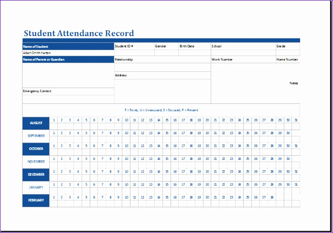Image resolution: width=333 pixels, height=233 pixels.
Task: Select day 16 in the October row
Action: [x=175, y=146]
